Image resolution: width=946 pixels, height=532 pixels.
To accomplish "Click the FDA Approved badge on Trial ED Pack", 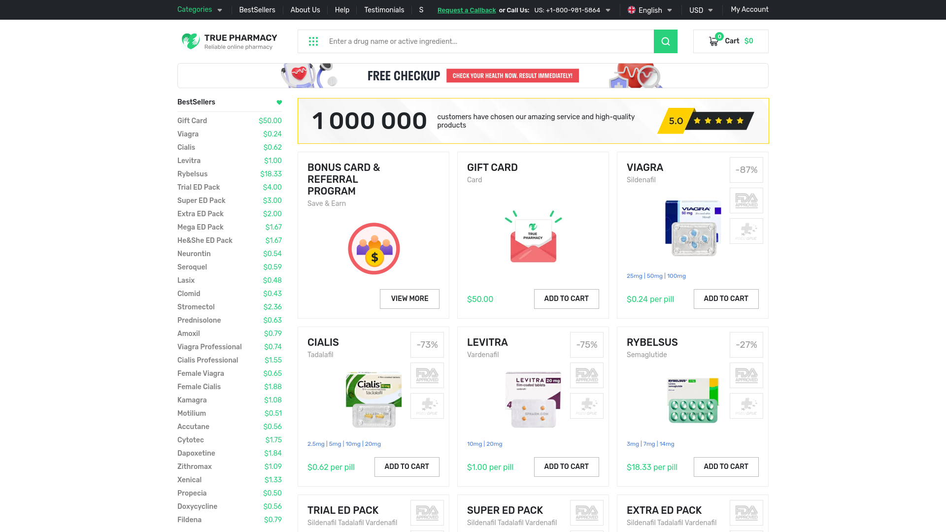I will 427,513.
